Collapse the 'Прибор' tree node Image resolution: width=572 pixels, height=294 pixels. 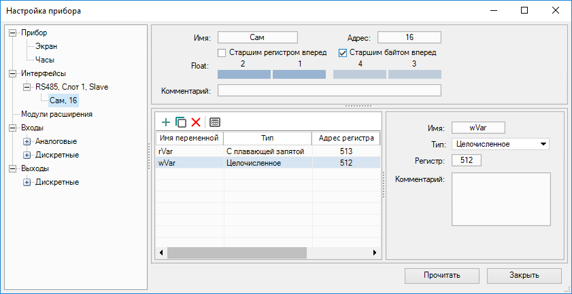13,33
